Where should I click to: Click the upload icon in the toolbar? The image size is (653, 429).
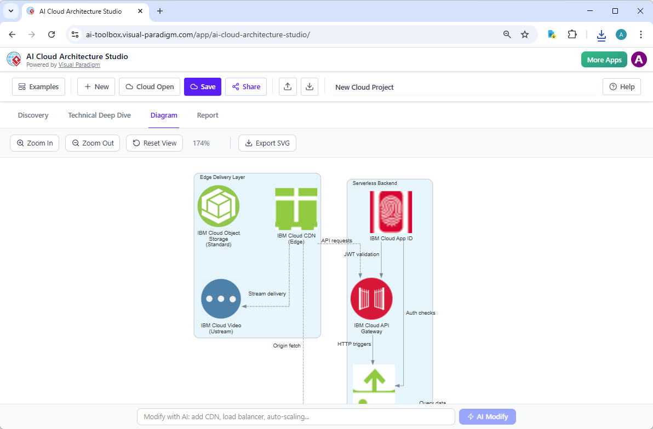pos(288,86)
